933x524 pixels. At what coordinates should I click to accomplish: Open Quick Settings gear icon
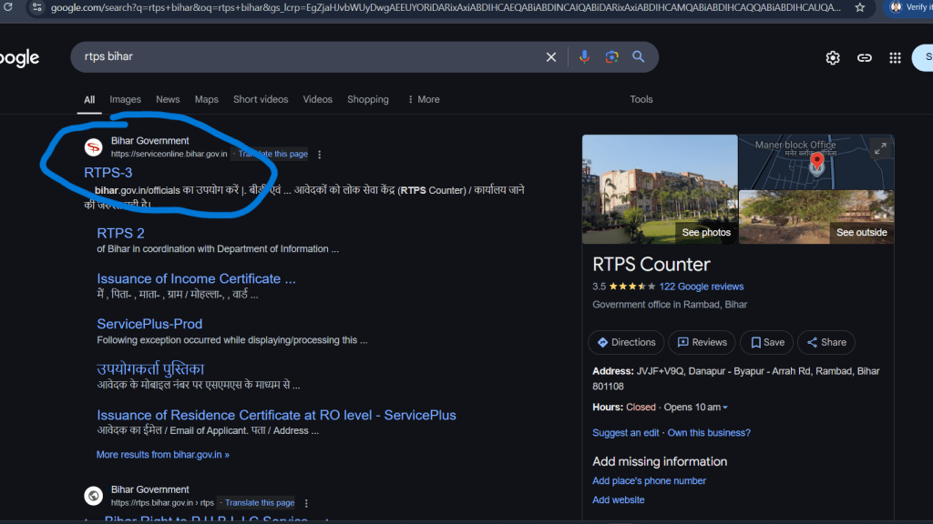coord(833,57)
